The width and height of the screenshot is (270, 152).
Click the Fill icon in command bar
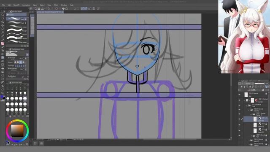(63, 8)
